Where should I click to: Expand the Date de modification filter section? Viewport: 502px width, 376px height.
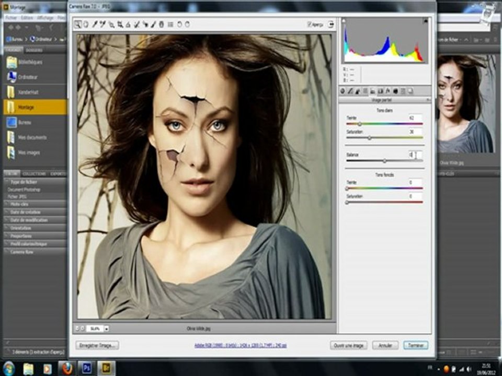(7, 220)
